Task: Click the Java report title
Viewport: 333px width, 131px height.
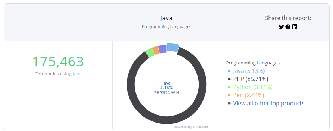Action: coord(166,18)
